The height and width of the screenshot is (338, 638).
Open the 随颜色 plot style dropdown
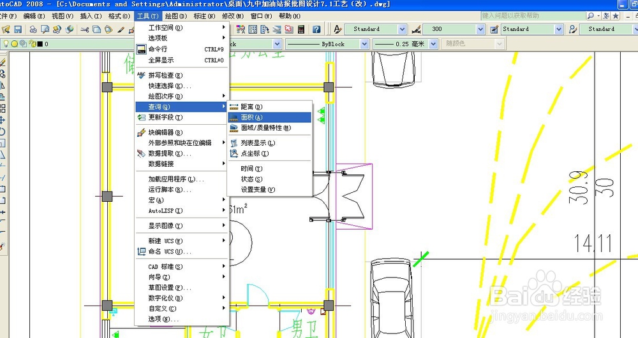click(x=500, y=44)
